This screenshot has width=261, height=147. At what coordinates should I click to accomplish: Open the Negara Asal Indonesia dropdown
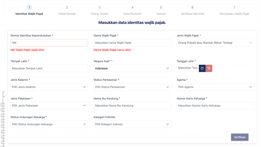pos(132,68)
